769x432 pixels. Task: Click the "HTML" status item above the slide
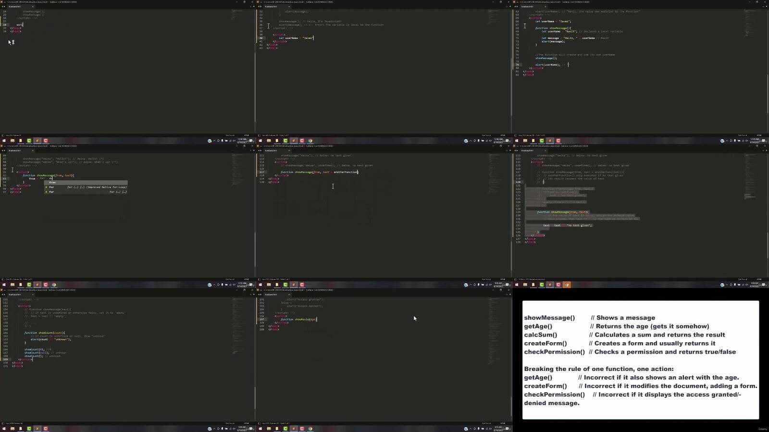[x=759, y=279]
